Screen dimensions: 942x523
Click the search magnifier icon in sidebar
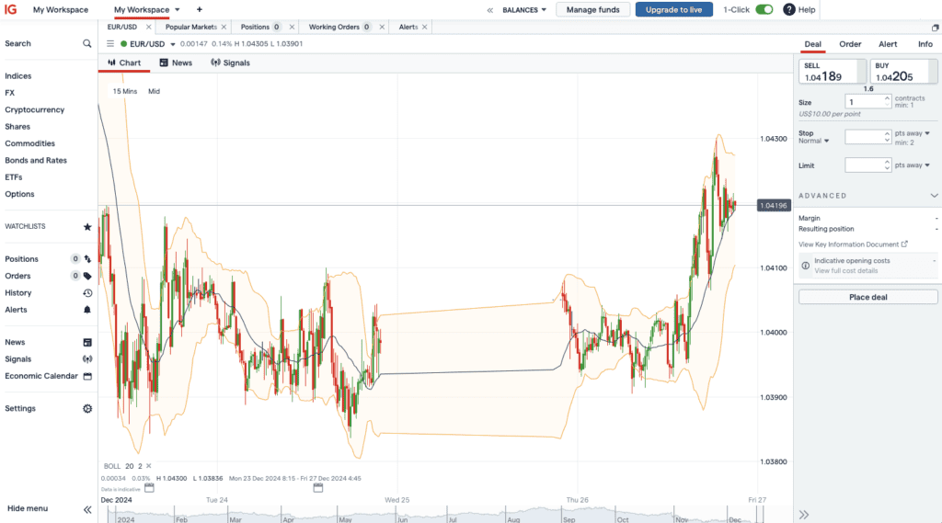(x=87, y=43)
